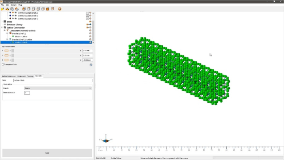Click the Y clip slider handle

click(12, 55)
